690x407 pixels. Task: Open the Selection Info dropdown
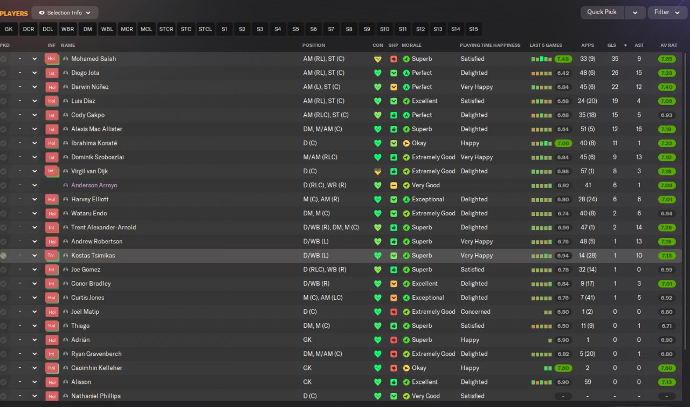pyautogui.click(x=65, y=12)
